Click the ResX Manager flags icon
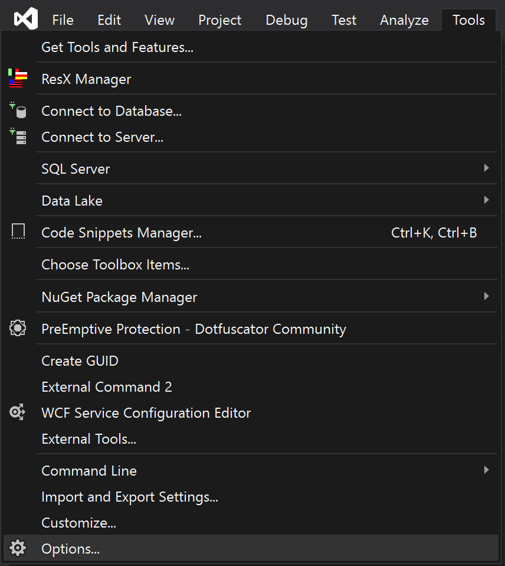The image size is (505, 566). [x=18, y=78]
